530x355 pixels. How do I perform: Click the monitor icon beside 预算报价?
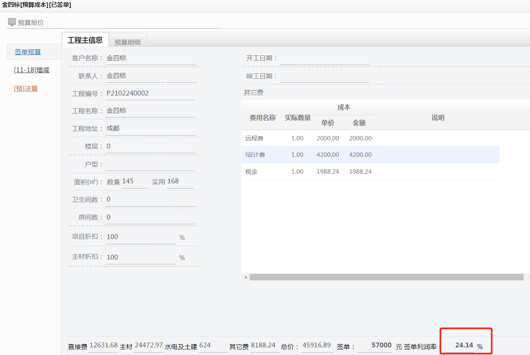pyautogui.click(x=12, y=22)
